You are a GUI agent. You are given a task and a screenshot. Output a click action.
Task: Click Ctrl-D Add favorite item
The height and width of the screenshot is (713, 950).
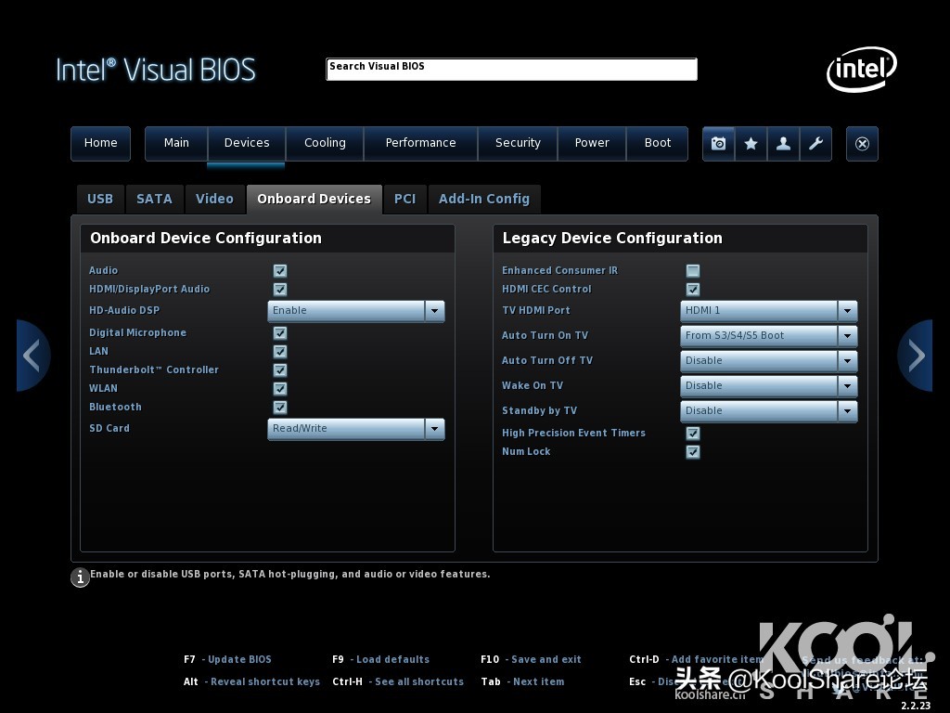click(696, 660)
